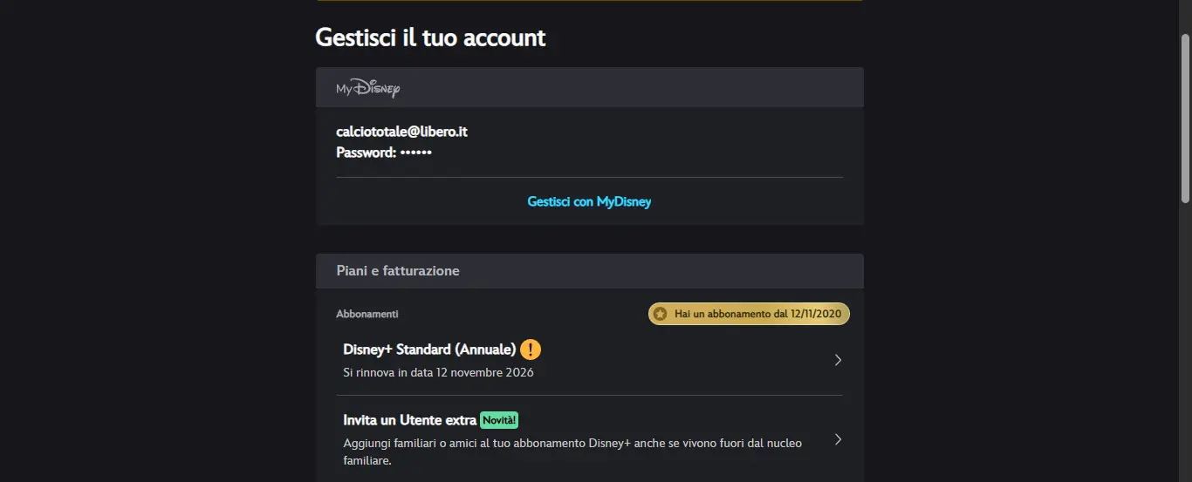Click the Password field with hidden dots
The image size is (1192, 482).
[x=384, y=153]
